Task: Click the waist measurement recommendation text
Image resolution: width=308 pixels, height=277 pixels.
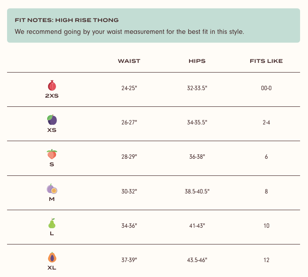Action: pyautogui.click(x=130, y=32)
